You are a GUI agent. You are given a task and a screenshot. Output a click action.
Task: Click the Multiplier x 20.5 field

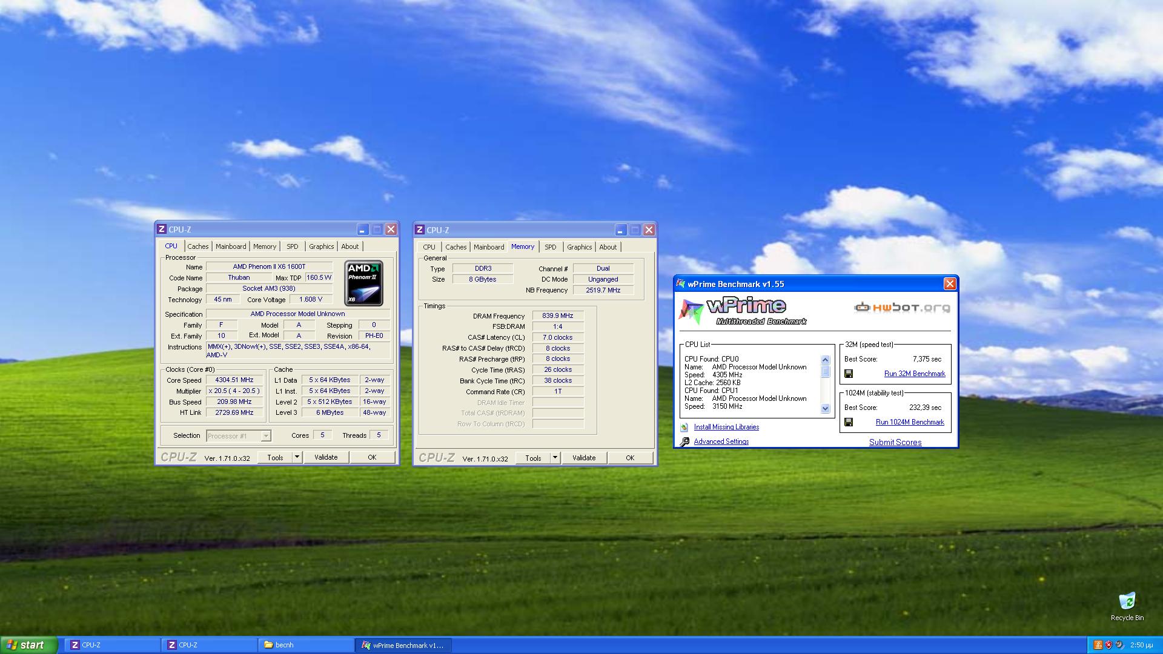234,391
